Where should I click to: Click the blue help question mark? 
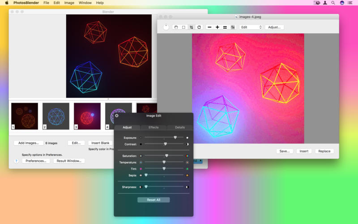click(17, 161)
